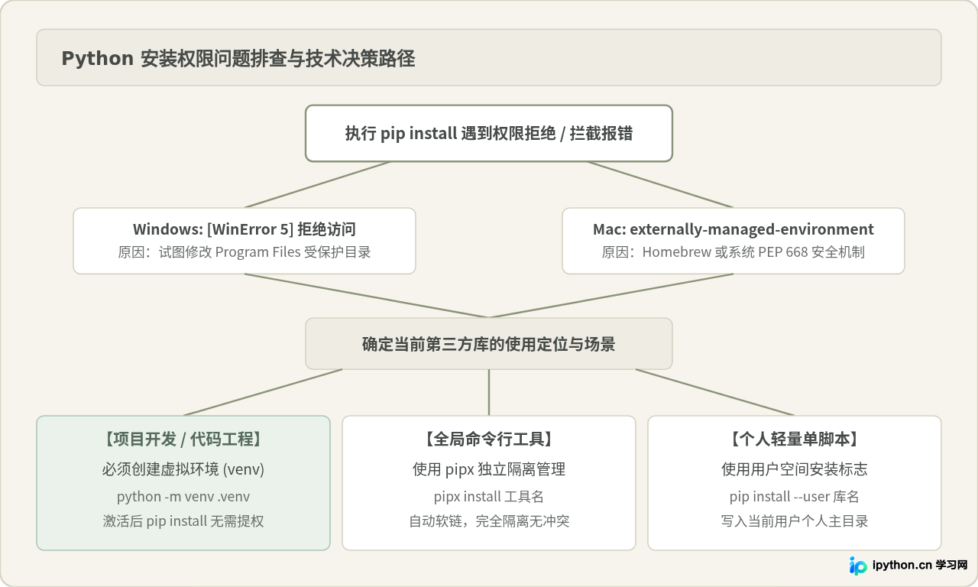Click the 'Mac: externally-managed-environment' heading
This screenshot has height=587, width=978.
(733, 229)
